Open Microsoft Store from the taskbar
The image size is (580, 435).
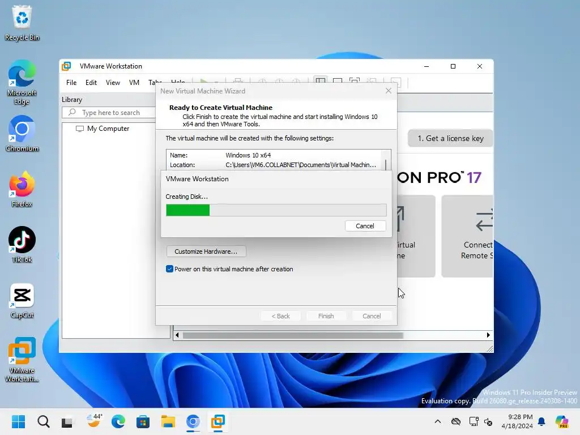[x=143, y=421]
